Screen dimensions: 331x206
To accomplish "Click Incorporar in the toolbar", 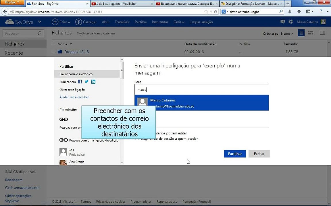I will (160, 22).
